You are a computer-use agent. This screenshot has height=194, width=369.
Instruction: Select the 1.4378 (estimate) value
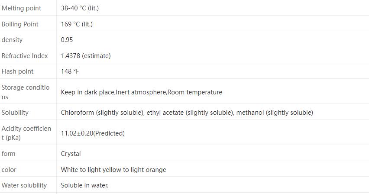coord(86,56)
